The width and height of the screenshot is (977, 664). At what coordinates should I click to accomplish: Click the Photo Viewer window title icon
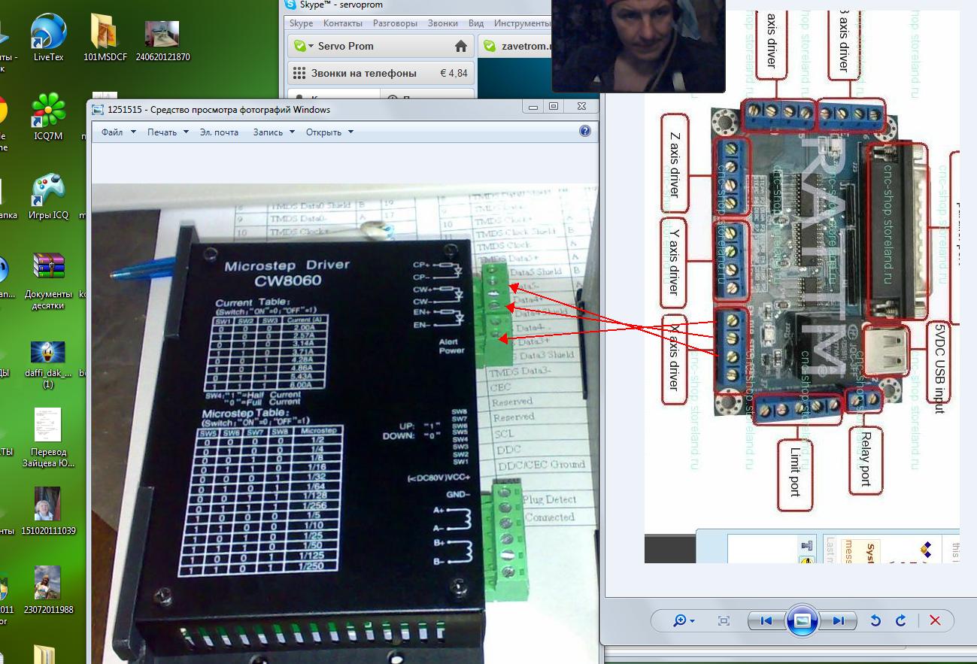pyautogui.click(x=97, y=110)
